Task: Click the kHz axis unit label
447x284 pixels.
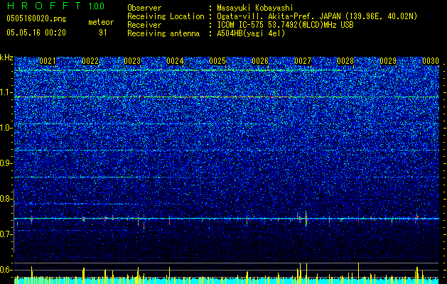Action: tap(6, 58)
